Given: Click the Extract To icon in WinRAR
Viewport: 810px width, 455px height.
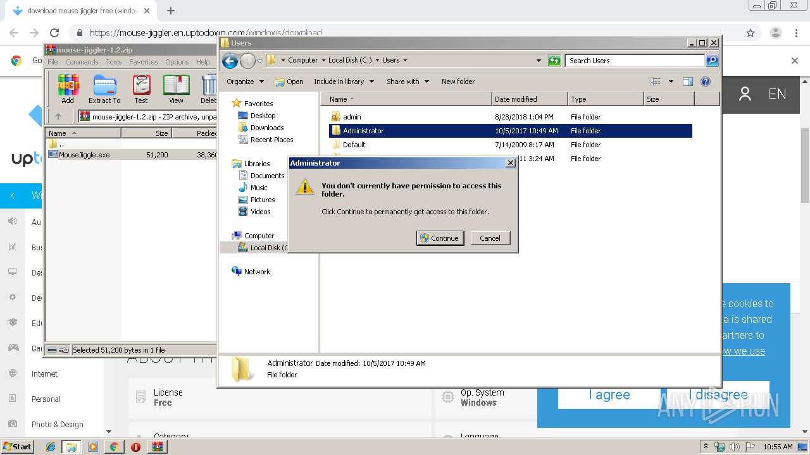Looking at the screenshot, I should tap(104, 89).
